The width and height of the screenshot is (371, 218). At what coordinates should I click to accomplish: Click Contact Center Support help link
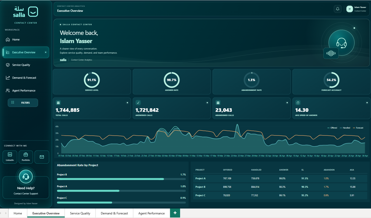point(26,194)
